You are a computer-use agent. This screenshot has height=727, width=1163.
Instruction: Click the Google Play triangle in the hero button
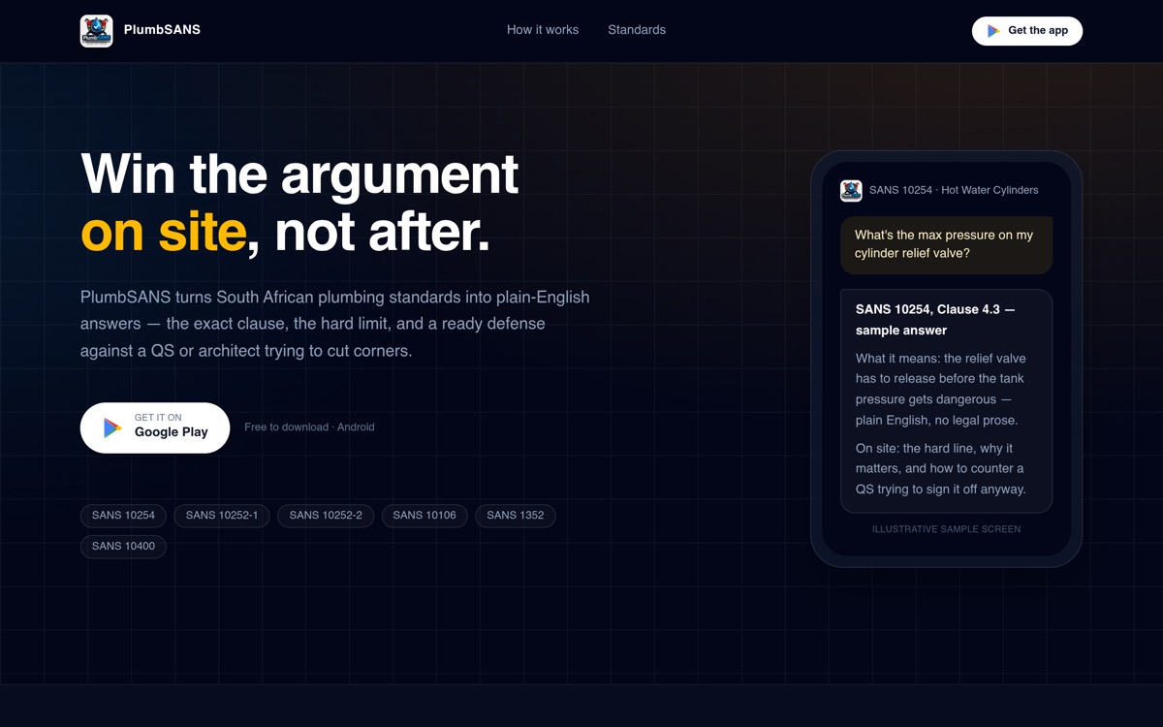point(112,427)
